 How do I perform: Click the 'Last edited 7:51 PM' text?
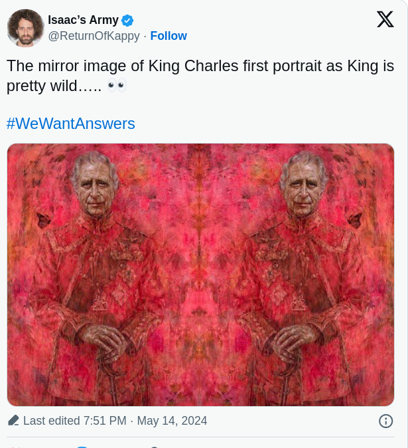coord(74,421)
